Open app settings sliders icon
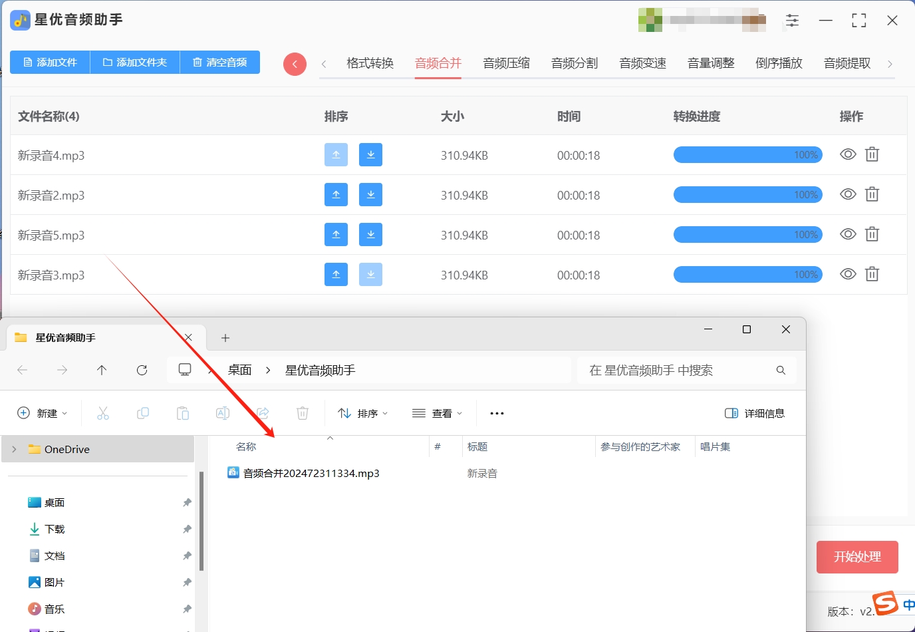The image size is (915, 632). (x=792, y=21)
